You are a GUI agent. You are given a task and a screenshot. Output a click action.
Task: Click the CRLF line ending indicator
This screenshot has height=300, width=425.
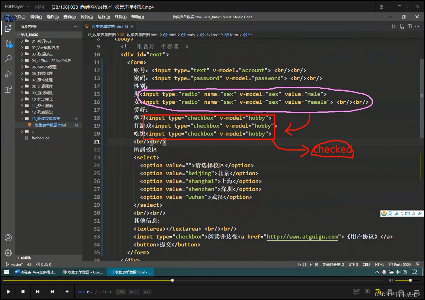coord(367,264)
